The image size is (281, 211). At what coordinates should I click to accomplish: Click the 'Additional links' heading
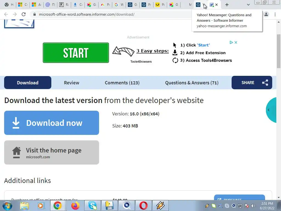pyautogui.click(x=27, y=181)
